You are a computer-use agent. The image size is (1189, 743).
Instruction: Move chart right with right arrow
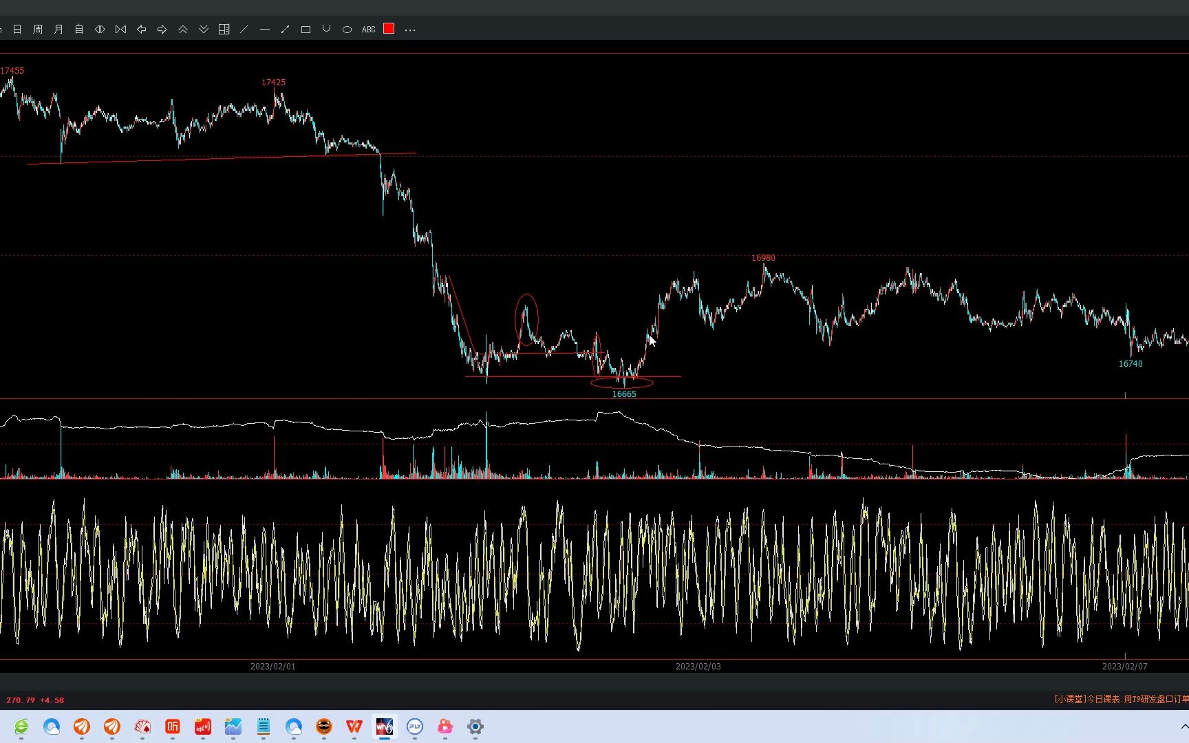(x=162, y=30)
